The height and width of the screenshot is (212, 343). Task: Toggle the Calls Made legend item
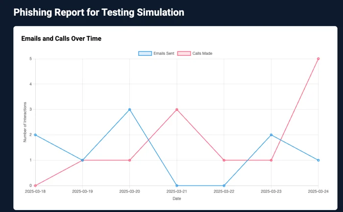click(195, 53)
